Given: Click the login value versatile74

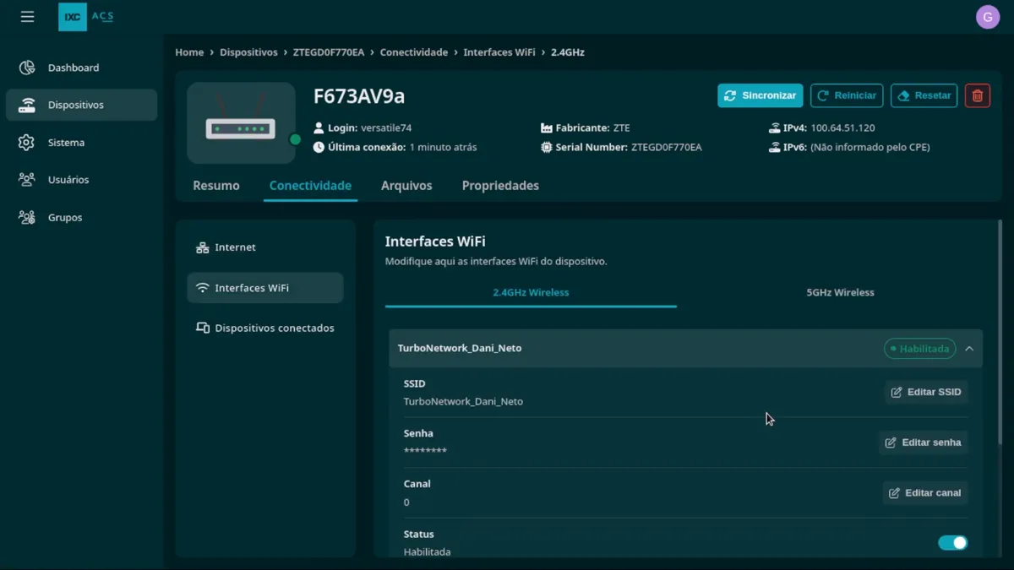Looking at the screenshot, I should (386, 128).
